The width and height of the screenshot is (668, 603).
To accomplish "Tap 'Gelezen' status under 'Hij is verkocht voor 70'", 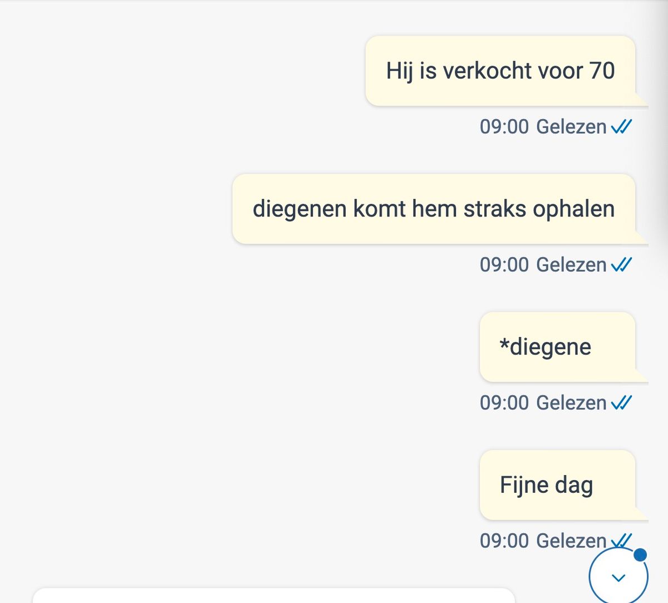I will 571,127.
